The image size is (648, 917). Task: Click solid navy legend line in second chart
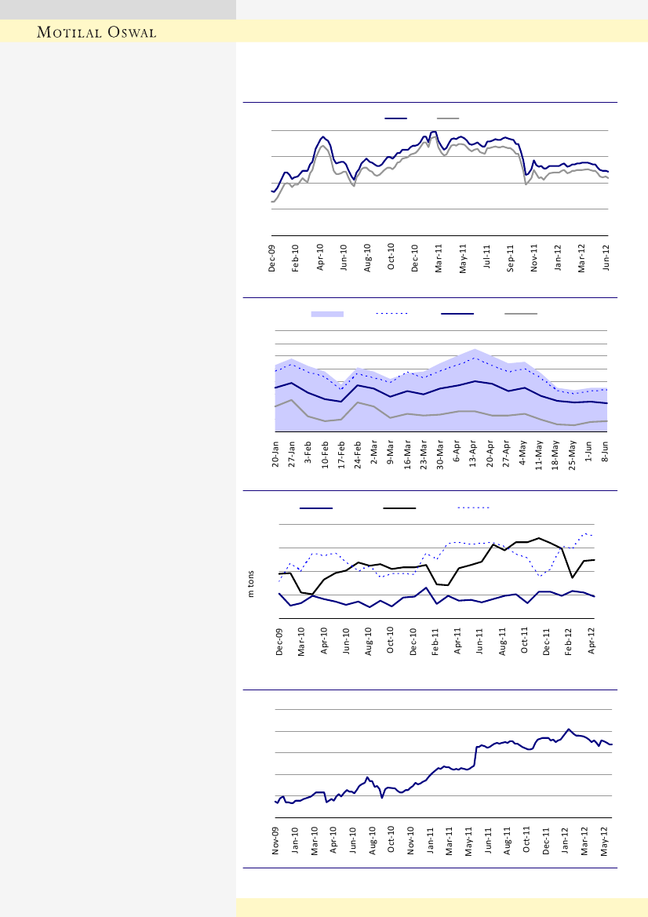pos(457,314)
